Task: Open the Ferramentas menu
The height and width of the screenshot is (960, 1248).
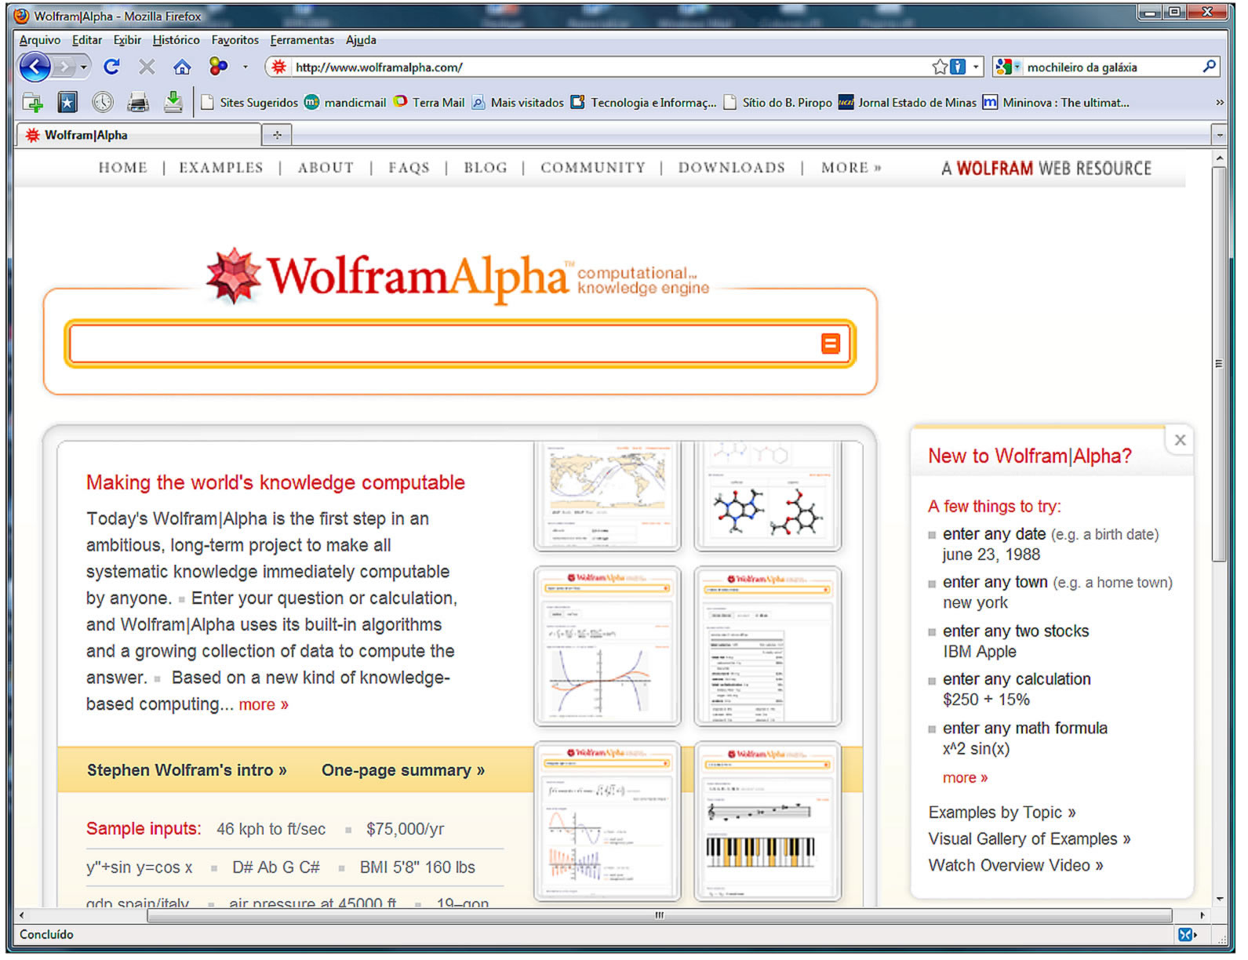Action: [x=302, y=40]
